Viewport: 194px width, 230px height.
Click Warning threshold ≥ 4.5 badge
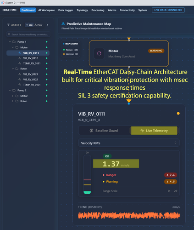click(171, 182)
